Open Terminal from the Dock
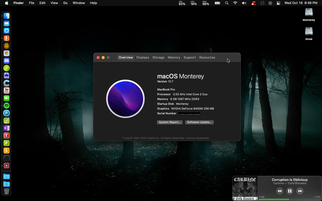Image resolution: width=322 pixels, height=201 pixels. click(7, 158)
